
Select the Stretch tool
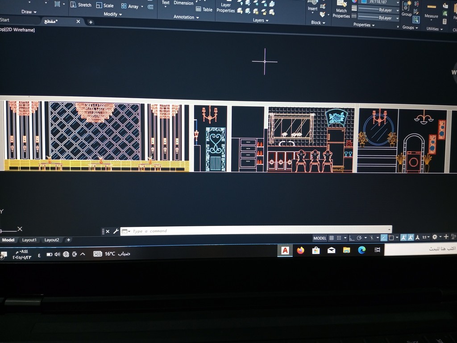click(81, 4)
